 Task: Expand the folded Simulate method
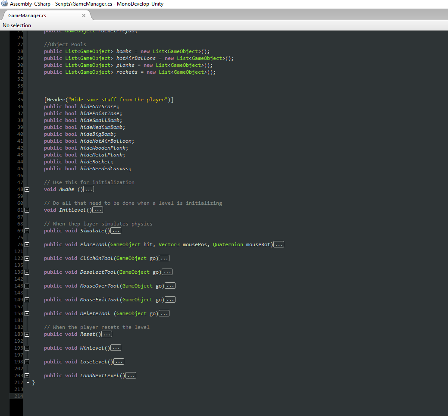click(27, 231)
